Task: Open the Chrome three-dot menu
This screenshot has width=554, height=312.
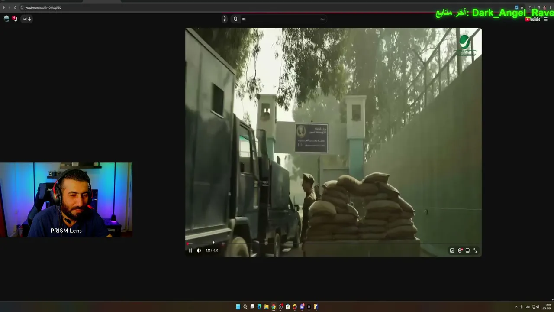Action: tap(550, 7)
